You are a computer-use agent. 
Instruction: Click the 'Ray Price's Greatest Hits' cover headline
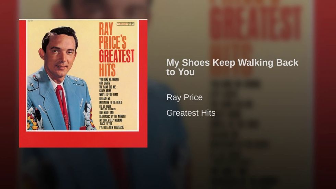click(116, 49)
